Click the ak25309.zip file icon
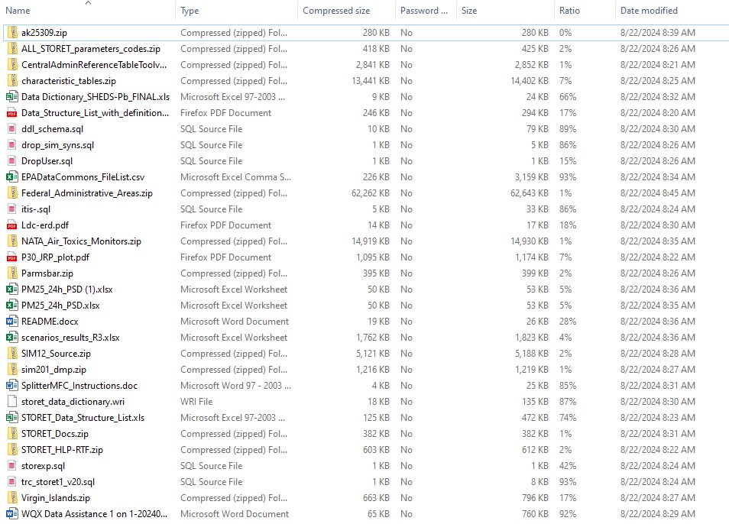Image resolution: width=729 pixels, height=524 pixels. (11, 33)
